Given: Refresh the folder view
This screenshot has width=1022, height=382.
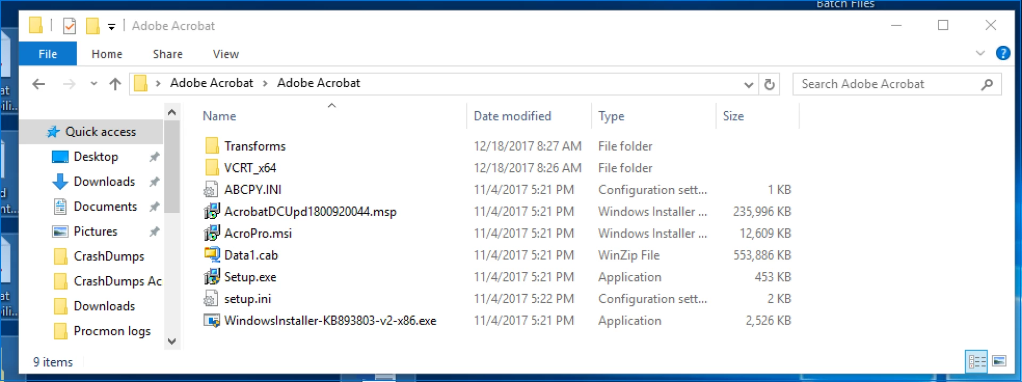Looking at the screenshot, I should point(769,85).
